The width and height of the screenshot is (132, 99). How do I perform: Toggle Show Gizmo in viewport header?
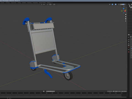pyautogui.click(x=112, y=4)
